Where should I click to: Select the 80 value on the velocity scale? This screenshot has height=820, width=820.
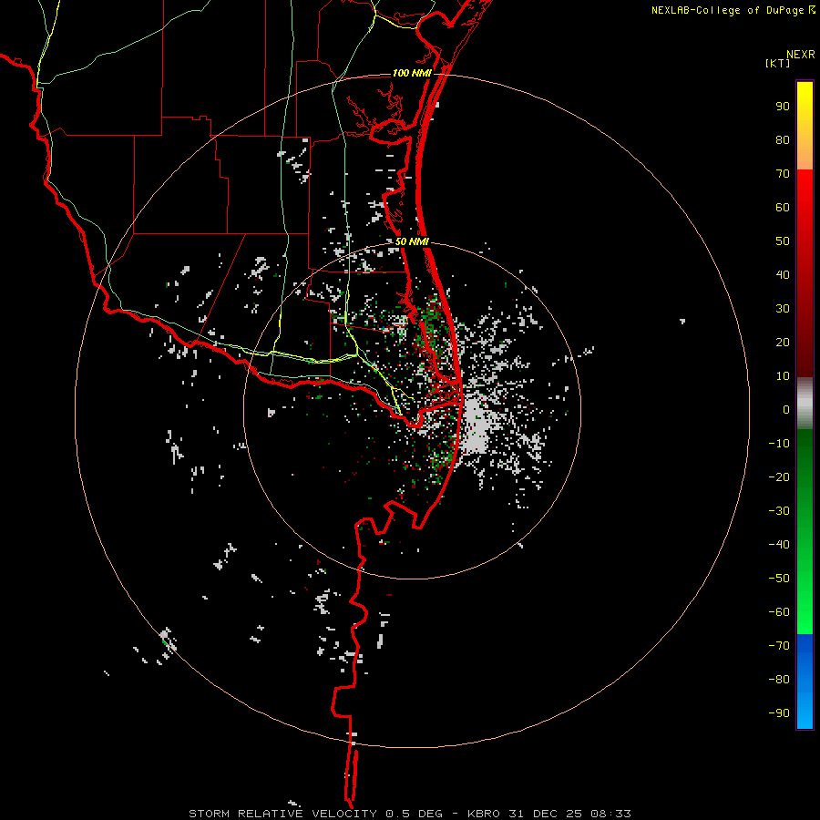point(783,140)
